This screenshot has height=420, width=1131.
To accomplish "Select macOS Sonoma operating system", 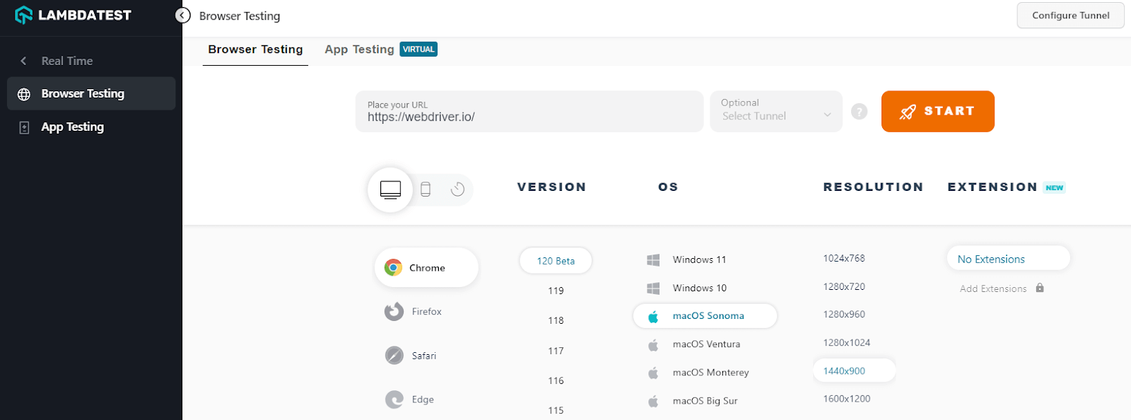I will click(705, 316).
